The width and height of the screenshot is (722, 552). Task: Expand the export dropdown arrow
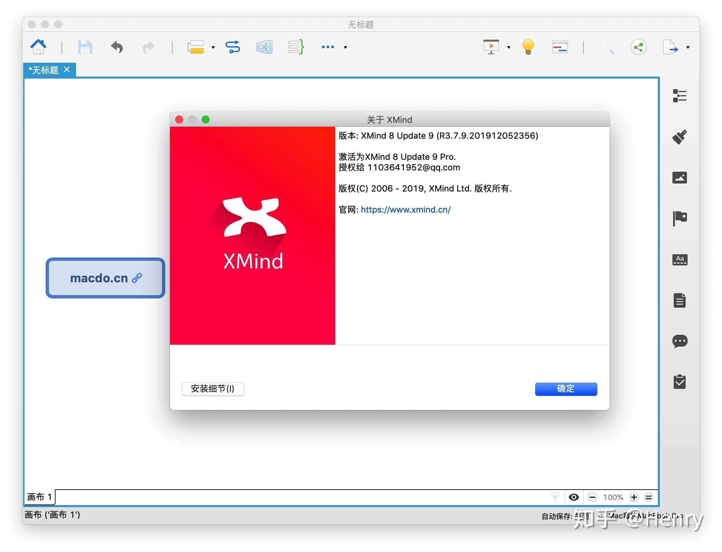(x=688, y=47)
